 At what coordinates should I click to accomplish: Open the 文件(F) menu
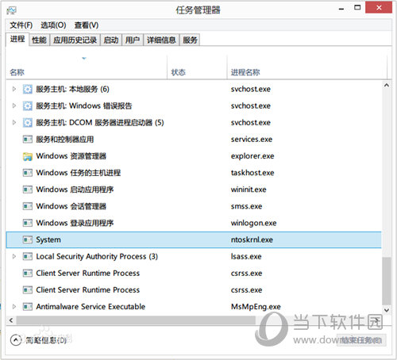[21, 25]
